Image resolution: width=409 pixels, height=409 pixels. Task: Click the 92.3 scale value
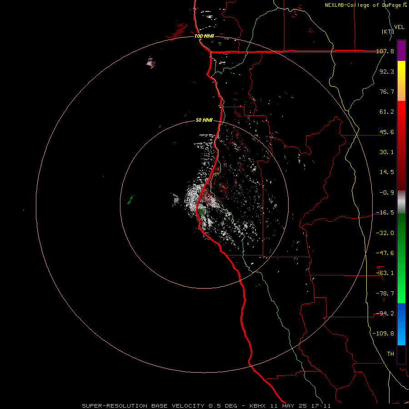387,71
